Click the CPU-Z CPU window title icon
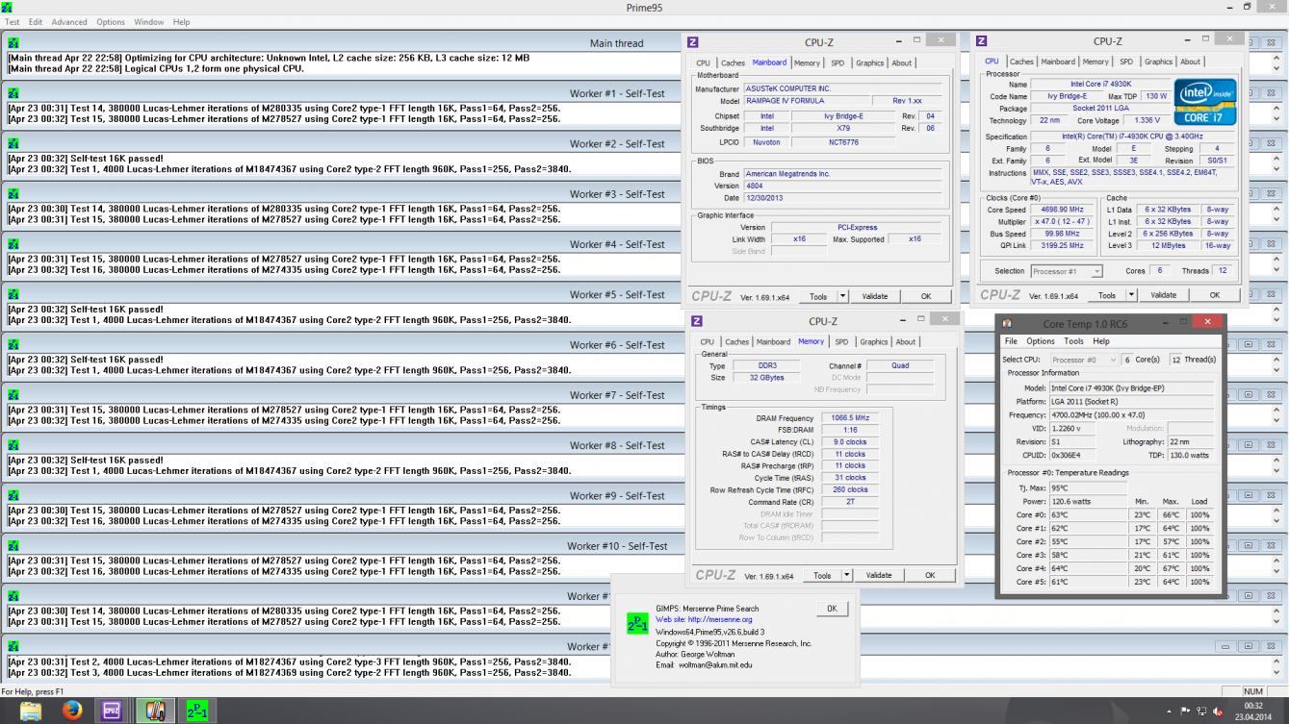This screenshot has width=1289, height=724. [x=981, y=41]
